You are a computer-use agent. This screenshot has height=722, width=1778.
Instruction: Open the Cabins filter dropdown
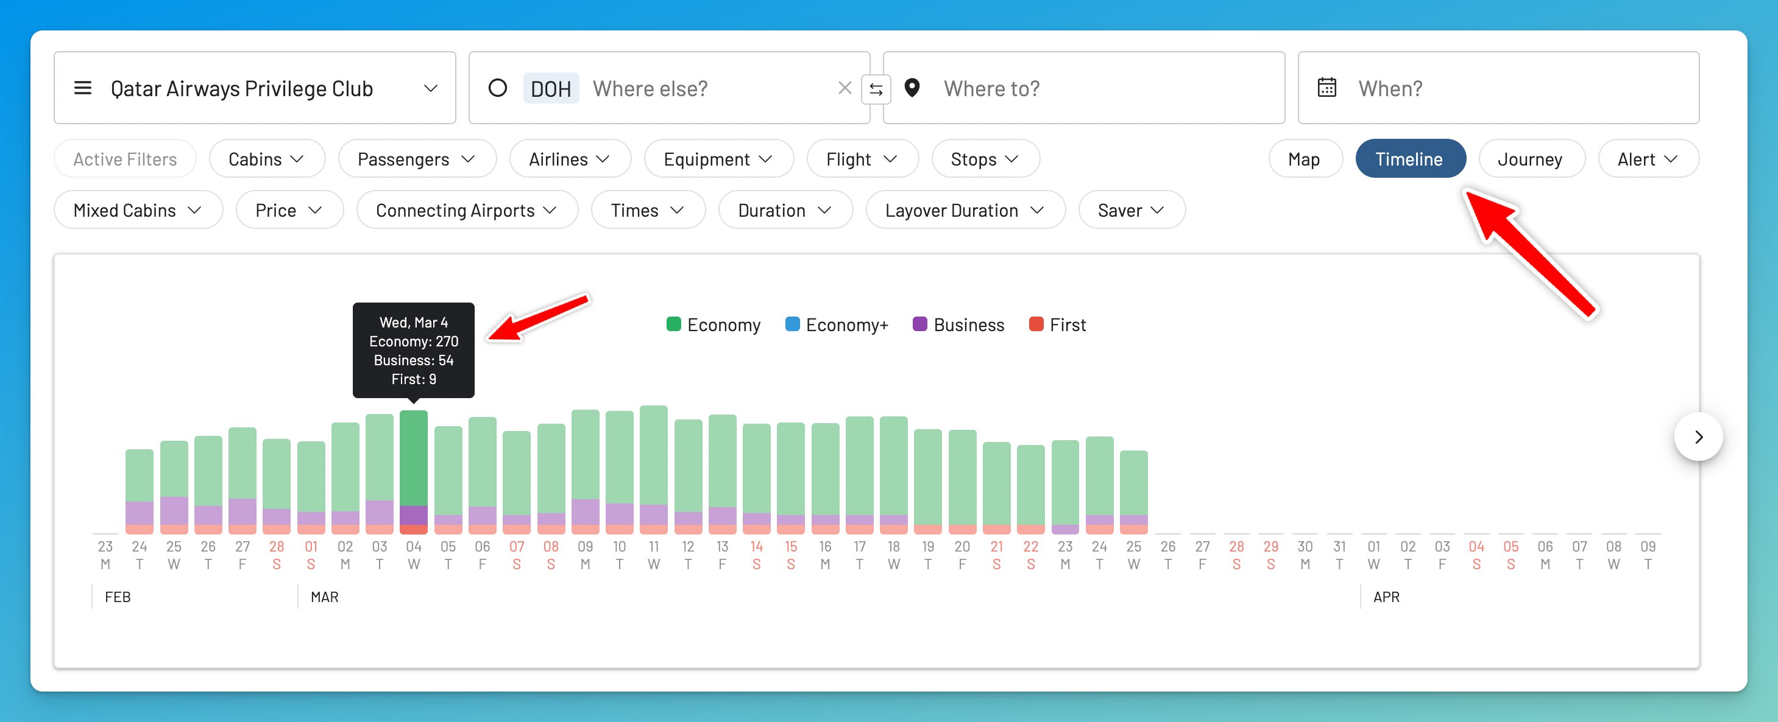pyautogui.click(x=266, y=159)
